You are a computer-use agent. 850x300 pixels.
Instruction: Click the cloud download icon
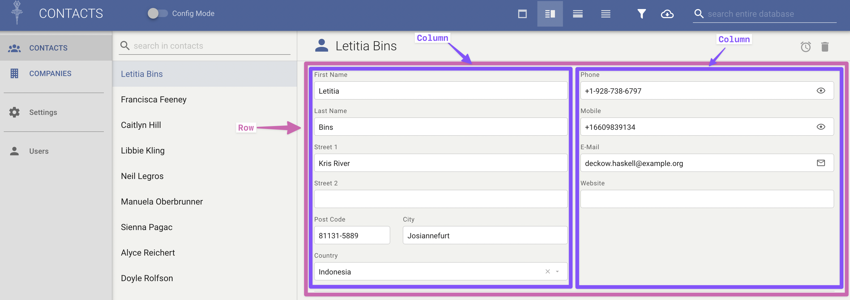coord(667,14)
